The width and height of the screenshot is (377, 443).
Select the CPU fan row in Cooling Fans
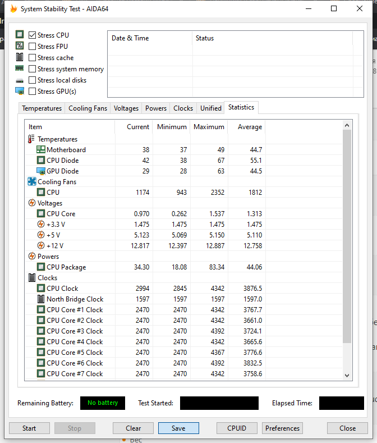click(x=183, y=192)
